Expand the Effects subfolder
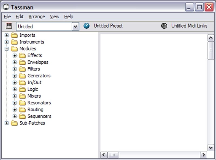 pyautogui.click(x=15, y=56)
